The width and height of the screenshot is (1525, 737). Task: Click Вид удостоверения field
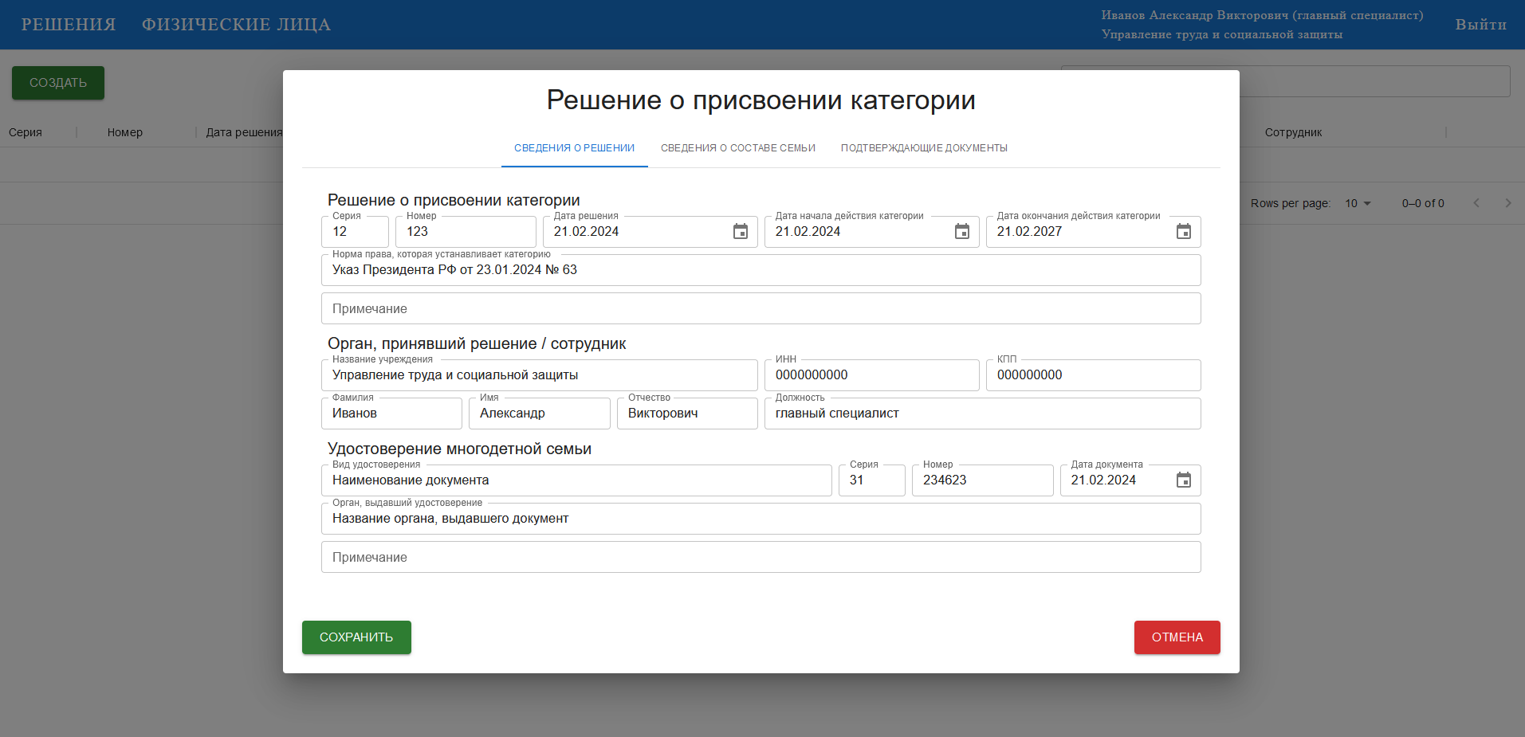[576, 480]
